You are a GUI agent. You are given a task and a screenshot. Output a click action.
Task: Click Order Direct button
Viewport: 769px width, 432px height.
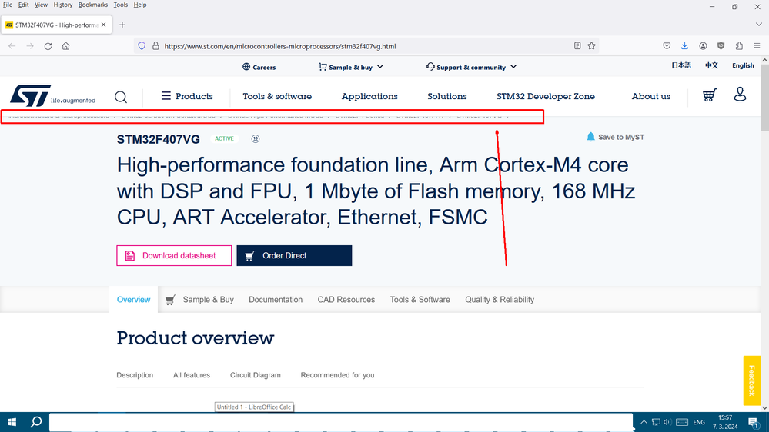[x=294, y=256]
